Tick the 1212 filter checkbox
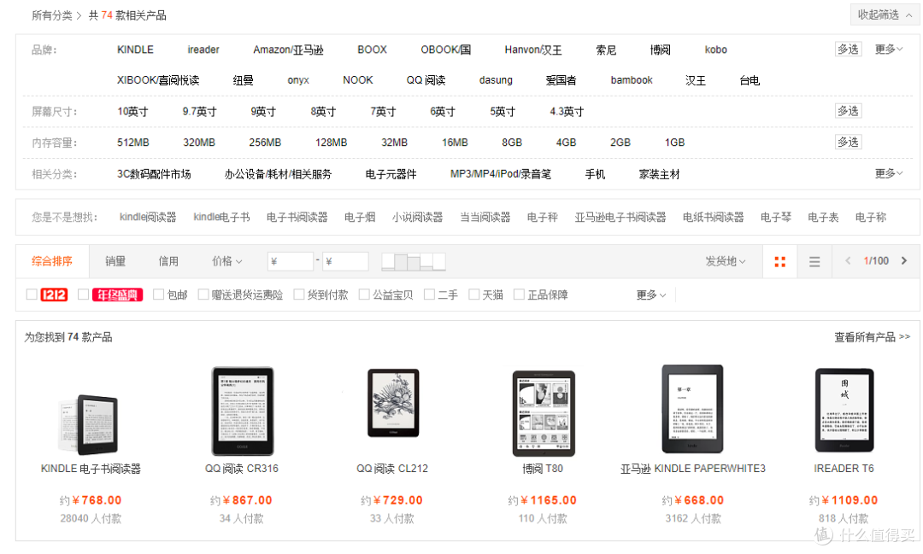Screen dimensions: 923x554 [32, 294]
